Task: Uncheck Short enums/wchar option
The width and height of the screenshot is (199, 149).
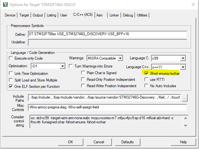Action: coord(146,73)
